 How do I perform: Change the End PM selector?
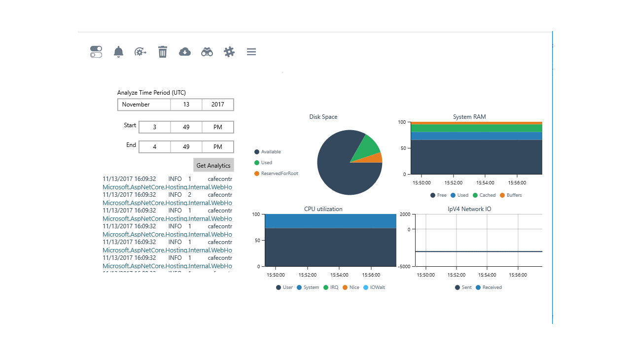point(218,147)
